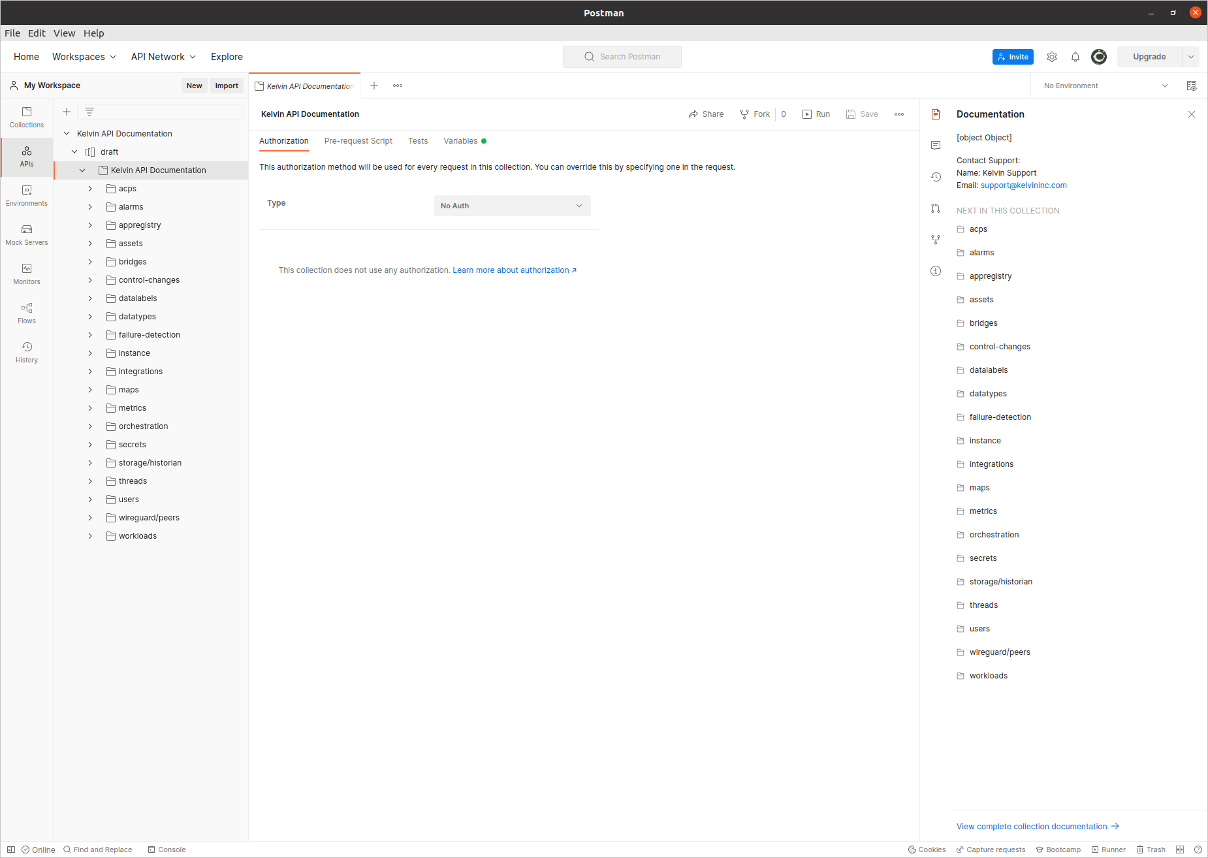Select the workloads folder in tree
This screenshot has width=1208, height=858.
coord(138,536)
